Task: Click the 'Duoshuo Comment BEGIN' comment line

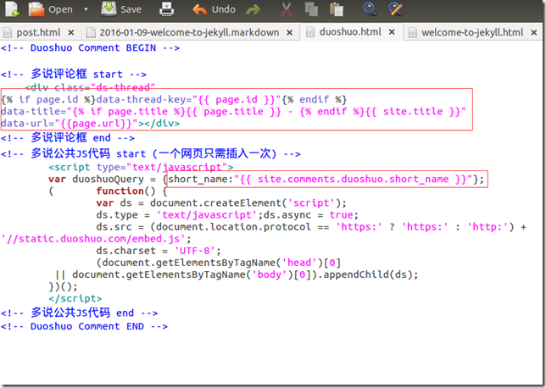Action: point(90,47)
